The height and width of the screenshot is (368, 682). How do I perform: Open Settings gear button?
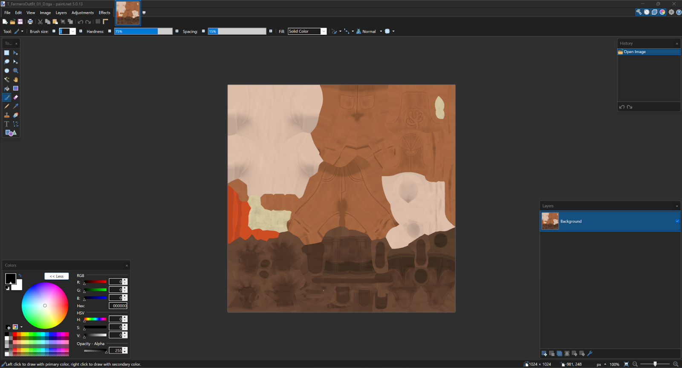[671, 12]
